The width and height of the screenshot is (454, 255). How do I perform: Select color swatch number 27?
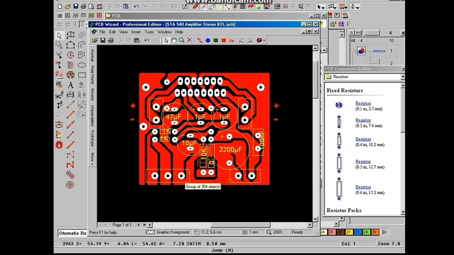coord(348,232)
